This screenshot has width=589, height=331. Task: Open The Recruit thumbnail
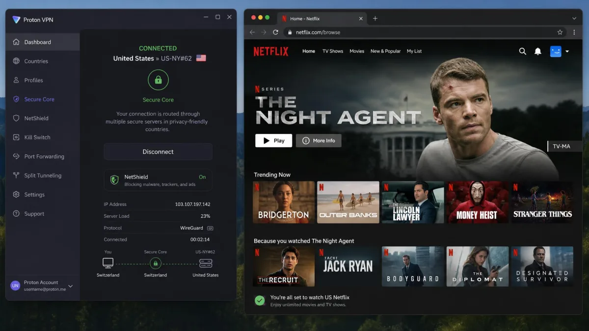pos(284,267)
